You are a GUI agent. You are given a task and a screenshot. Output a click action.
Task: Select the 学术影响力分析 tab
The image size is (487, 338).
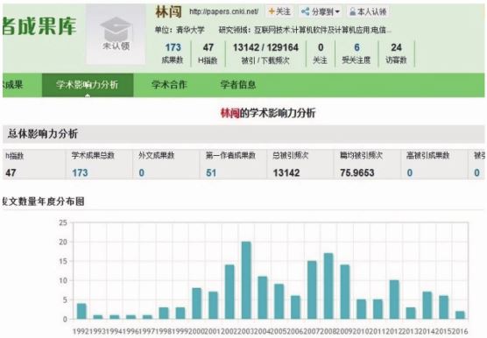pyautogui.click(x=88, y=85)
